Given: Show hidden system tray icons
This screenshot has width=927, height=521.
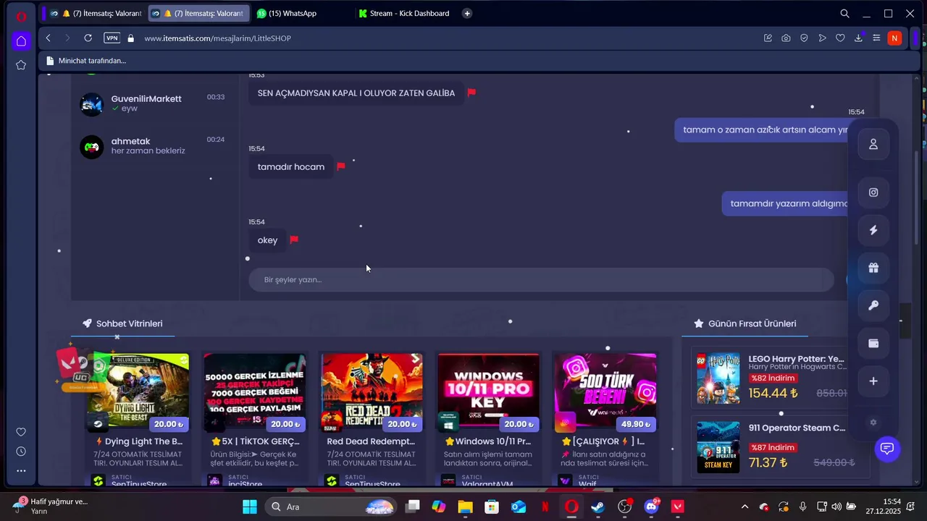Looking at the screenshot, I should pyautogui.click(x=744, y=507).
